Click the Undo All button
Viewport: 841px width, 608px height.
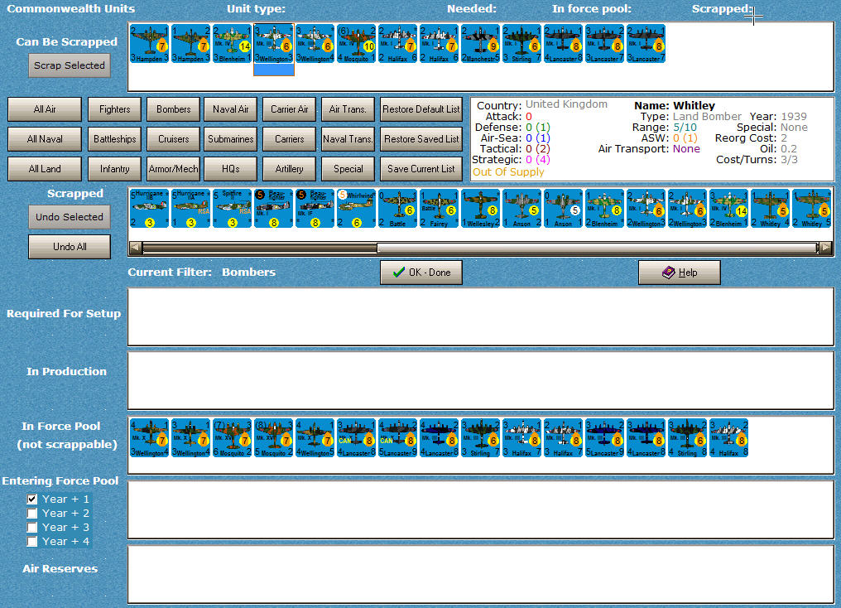[70, 247]
